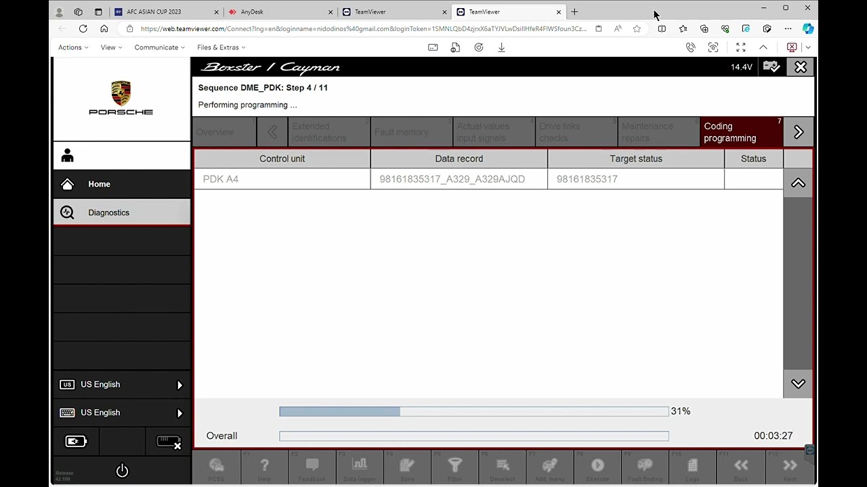Open the Actions dropdown menu
This screenshot has width=867, height=487.
(x=73, y=47)
